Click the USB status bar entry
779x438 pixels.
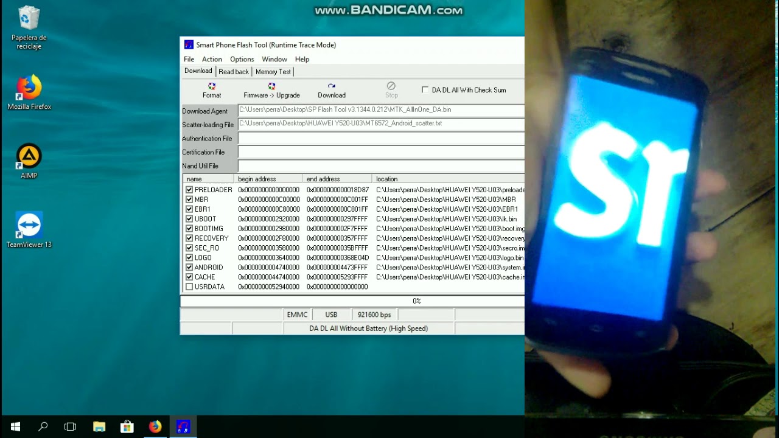pyautogui.click(x=331, y=315)
